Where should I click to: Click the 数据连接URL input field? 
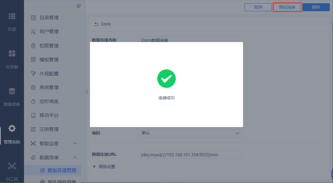[x=191, y=155]
